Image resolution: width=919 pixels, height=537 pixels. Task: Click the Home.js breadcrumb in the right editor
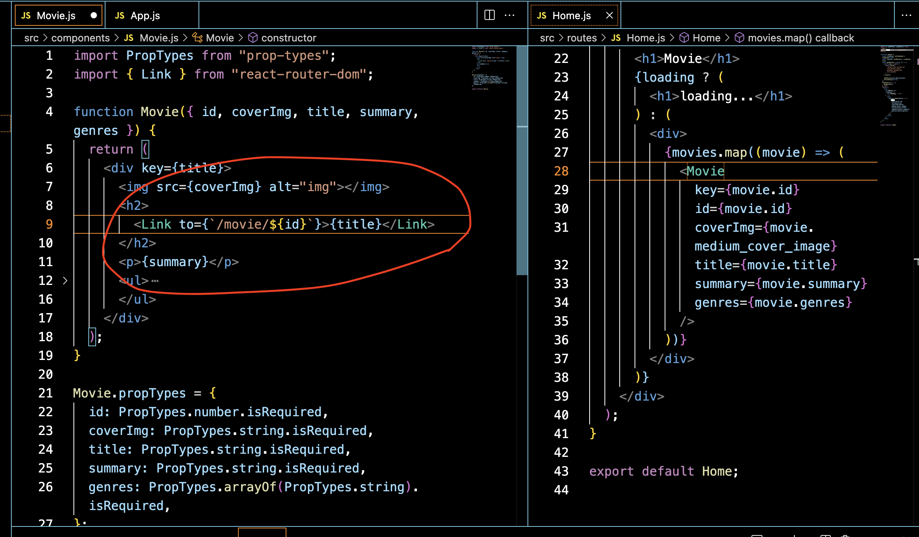(x=645, y=38)
